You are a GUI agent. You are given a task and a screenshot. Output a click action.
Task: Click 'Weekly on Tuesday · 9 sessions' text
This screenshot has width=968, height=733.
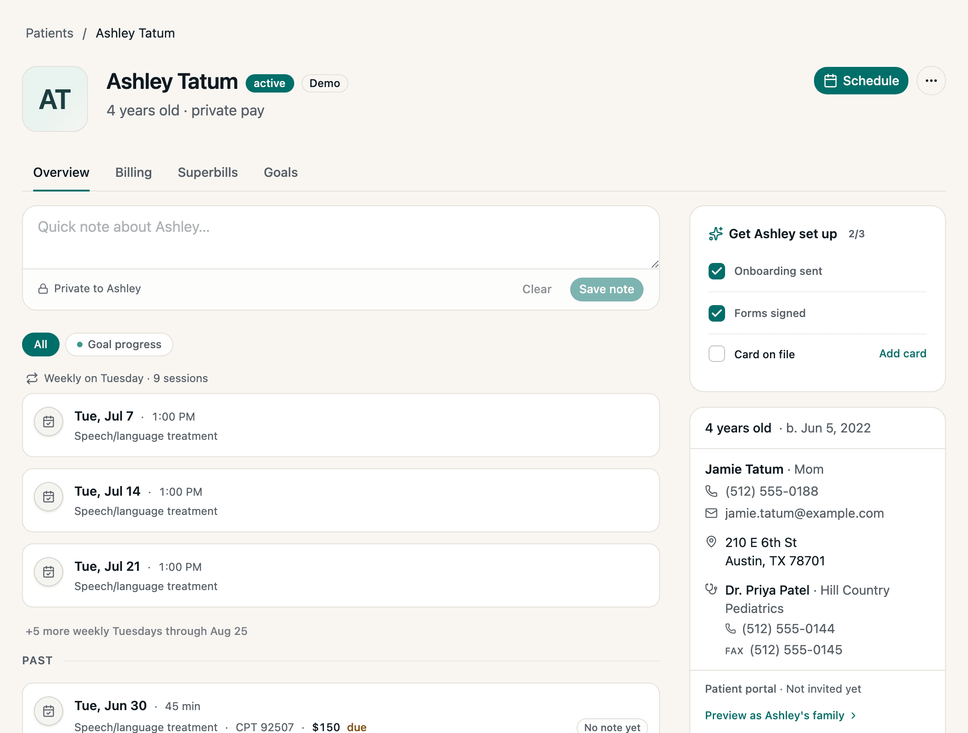pos(126,378)
